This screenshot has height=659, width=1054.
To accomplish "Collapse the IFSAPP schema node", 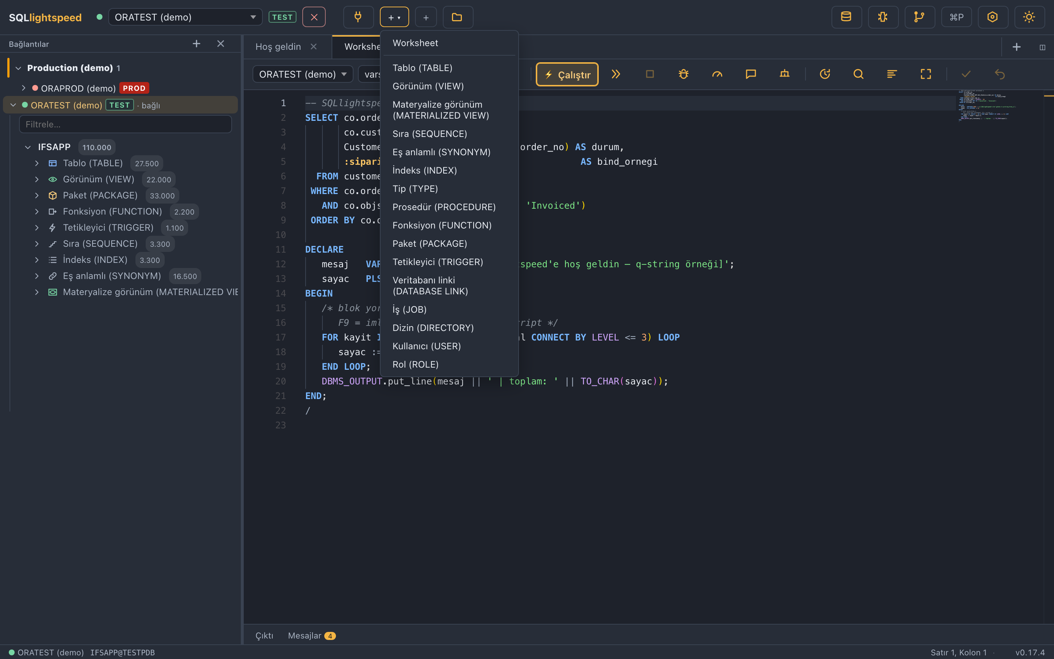I will (x=28, y=147).
